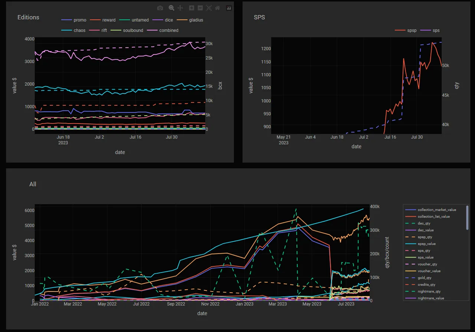Toggle chaos trace in Editions legend
Viewport: 475px width, 332px height.
(x=73, y=30)
